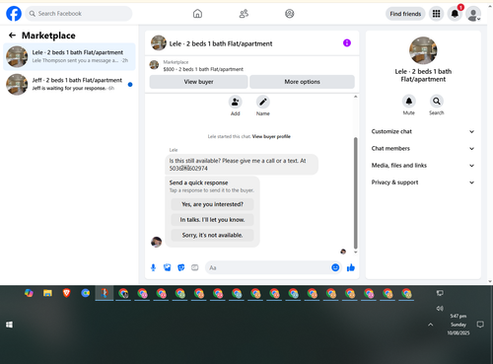The image size is (493, 364).
Task: Click the Name pencil icon
Action: pos(263,102)
